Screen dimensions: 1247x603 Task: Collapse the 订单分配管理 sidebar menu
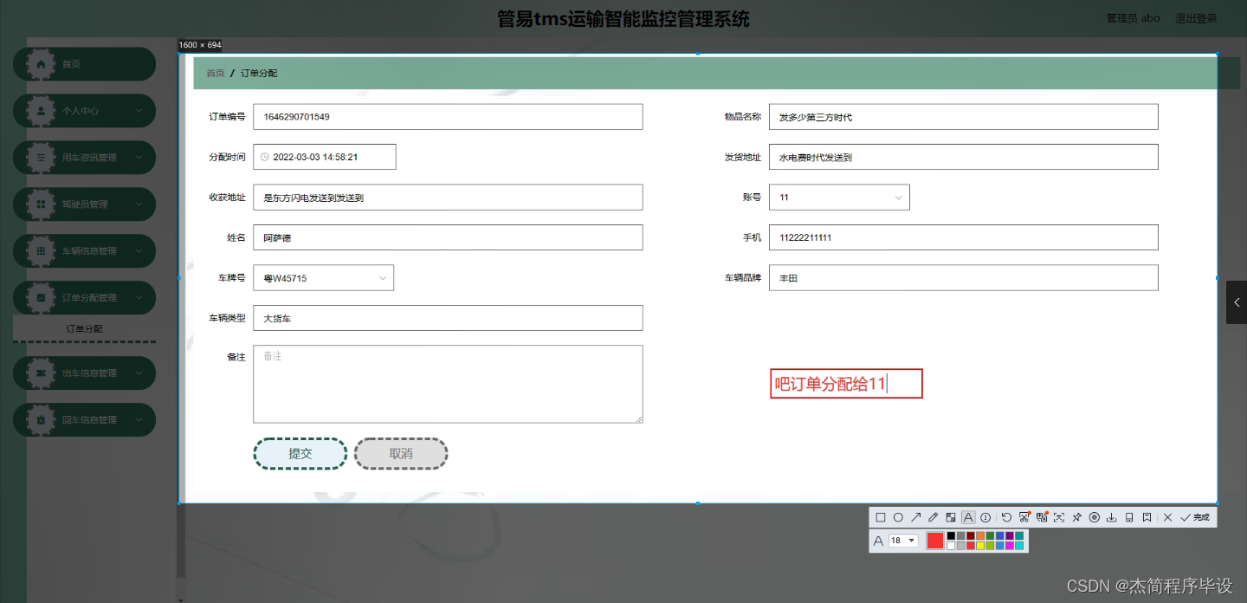[84, 298]
